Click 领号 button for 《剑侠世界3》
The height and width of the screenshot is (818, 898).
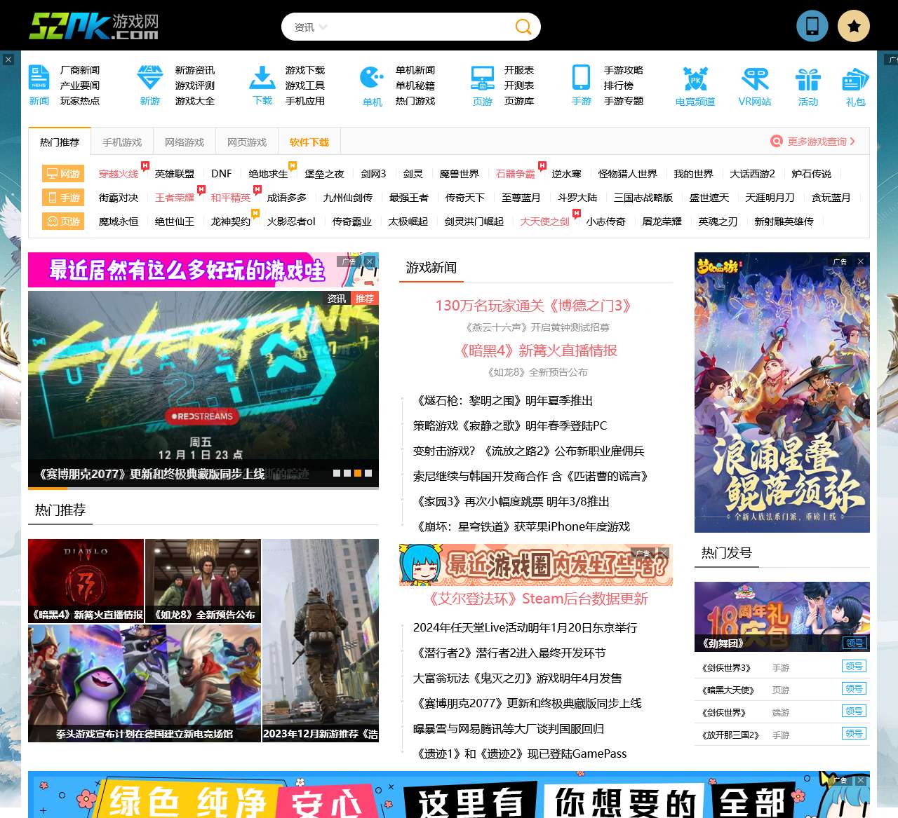[x=855, y=667]
